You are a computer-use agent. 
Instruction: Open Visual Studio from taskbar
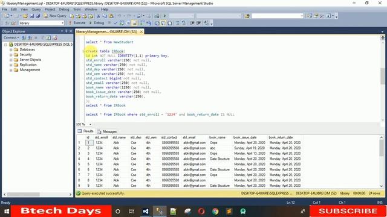click(146, 212)
